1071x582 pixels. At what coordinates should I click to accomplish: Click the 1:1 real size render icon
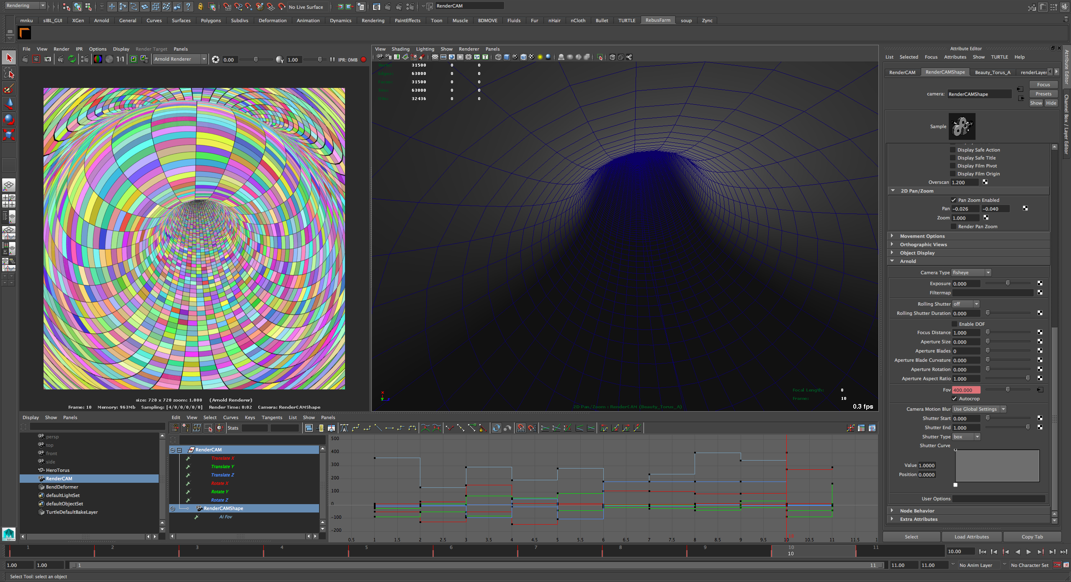click(120, 59)
